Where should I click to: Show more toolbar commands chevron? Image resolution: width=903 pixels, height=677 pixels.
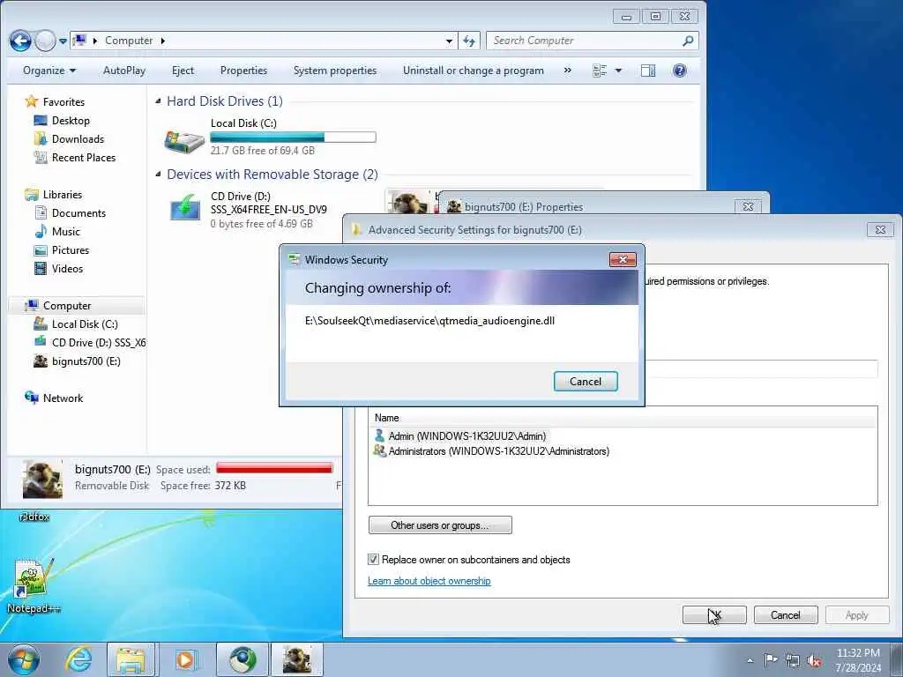tap(568, 71)
